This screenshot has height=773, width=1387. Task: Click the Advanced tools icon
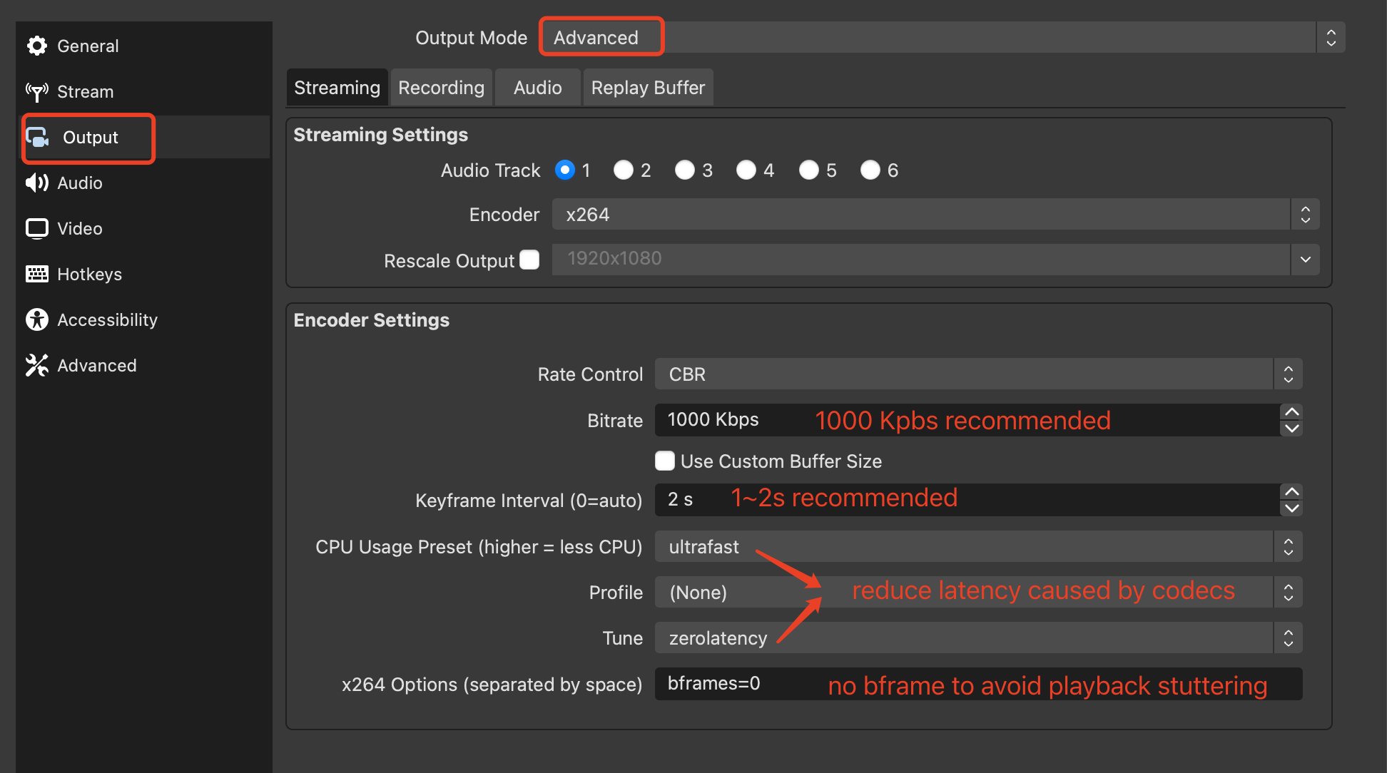(x=37, y=365)
